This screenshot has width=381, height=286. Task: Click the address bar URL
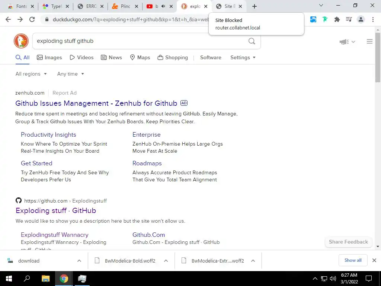tap(131, 19)
